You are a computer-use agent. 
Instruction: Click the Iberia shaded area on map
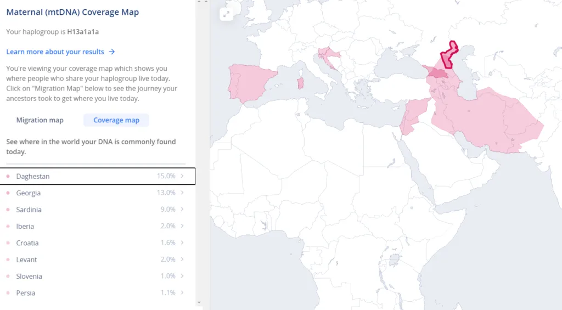point(251,83)
